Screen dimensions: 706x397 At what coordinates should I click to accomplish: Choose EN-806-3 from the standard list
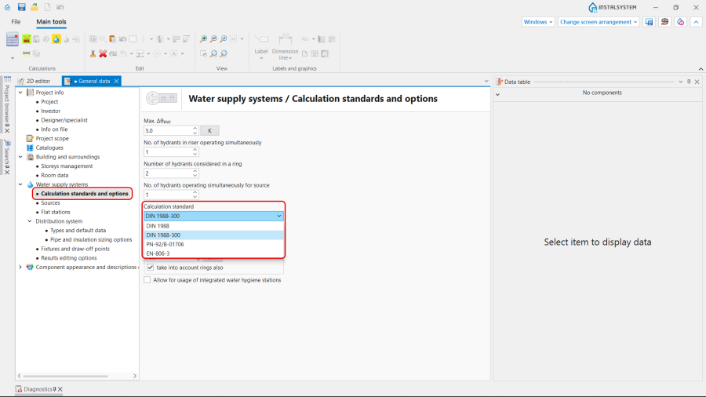pyautogui.click(x=158, y=253)
